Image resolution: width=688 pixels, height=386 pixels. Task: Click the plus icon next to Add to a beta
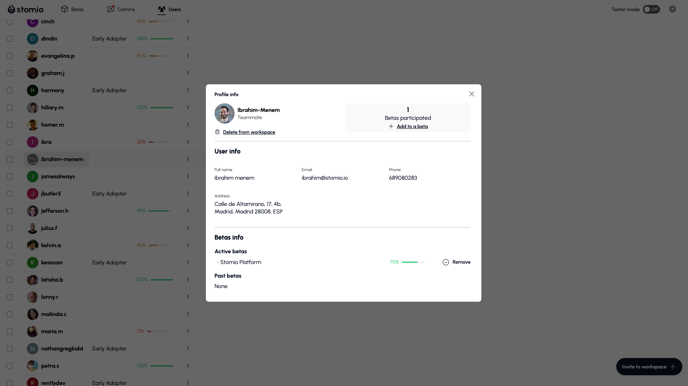[x=391, y=126]
